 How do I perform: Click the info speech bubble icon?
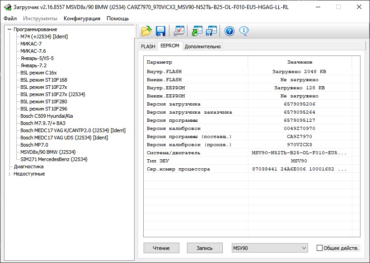(244, 31)
